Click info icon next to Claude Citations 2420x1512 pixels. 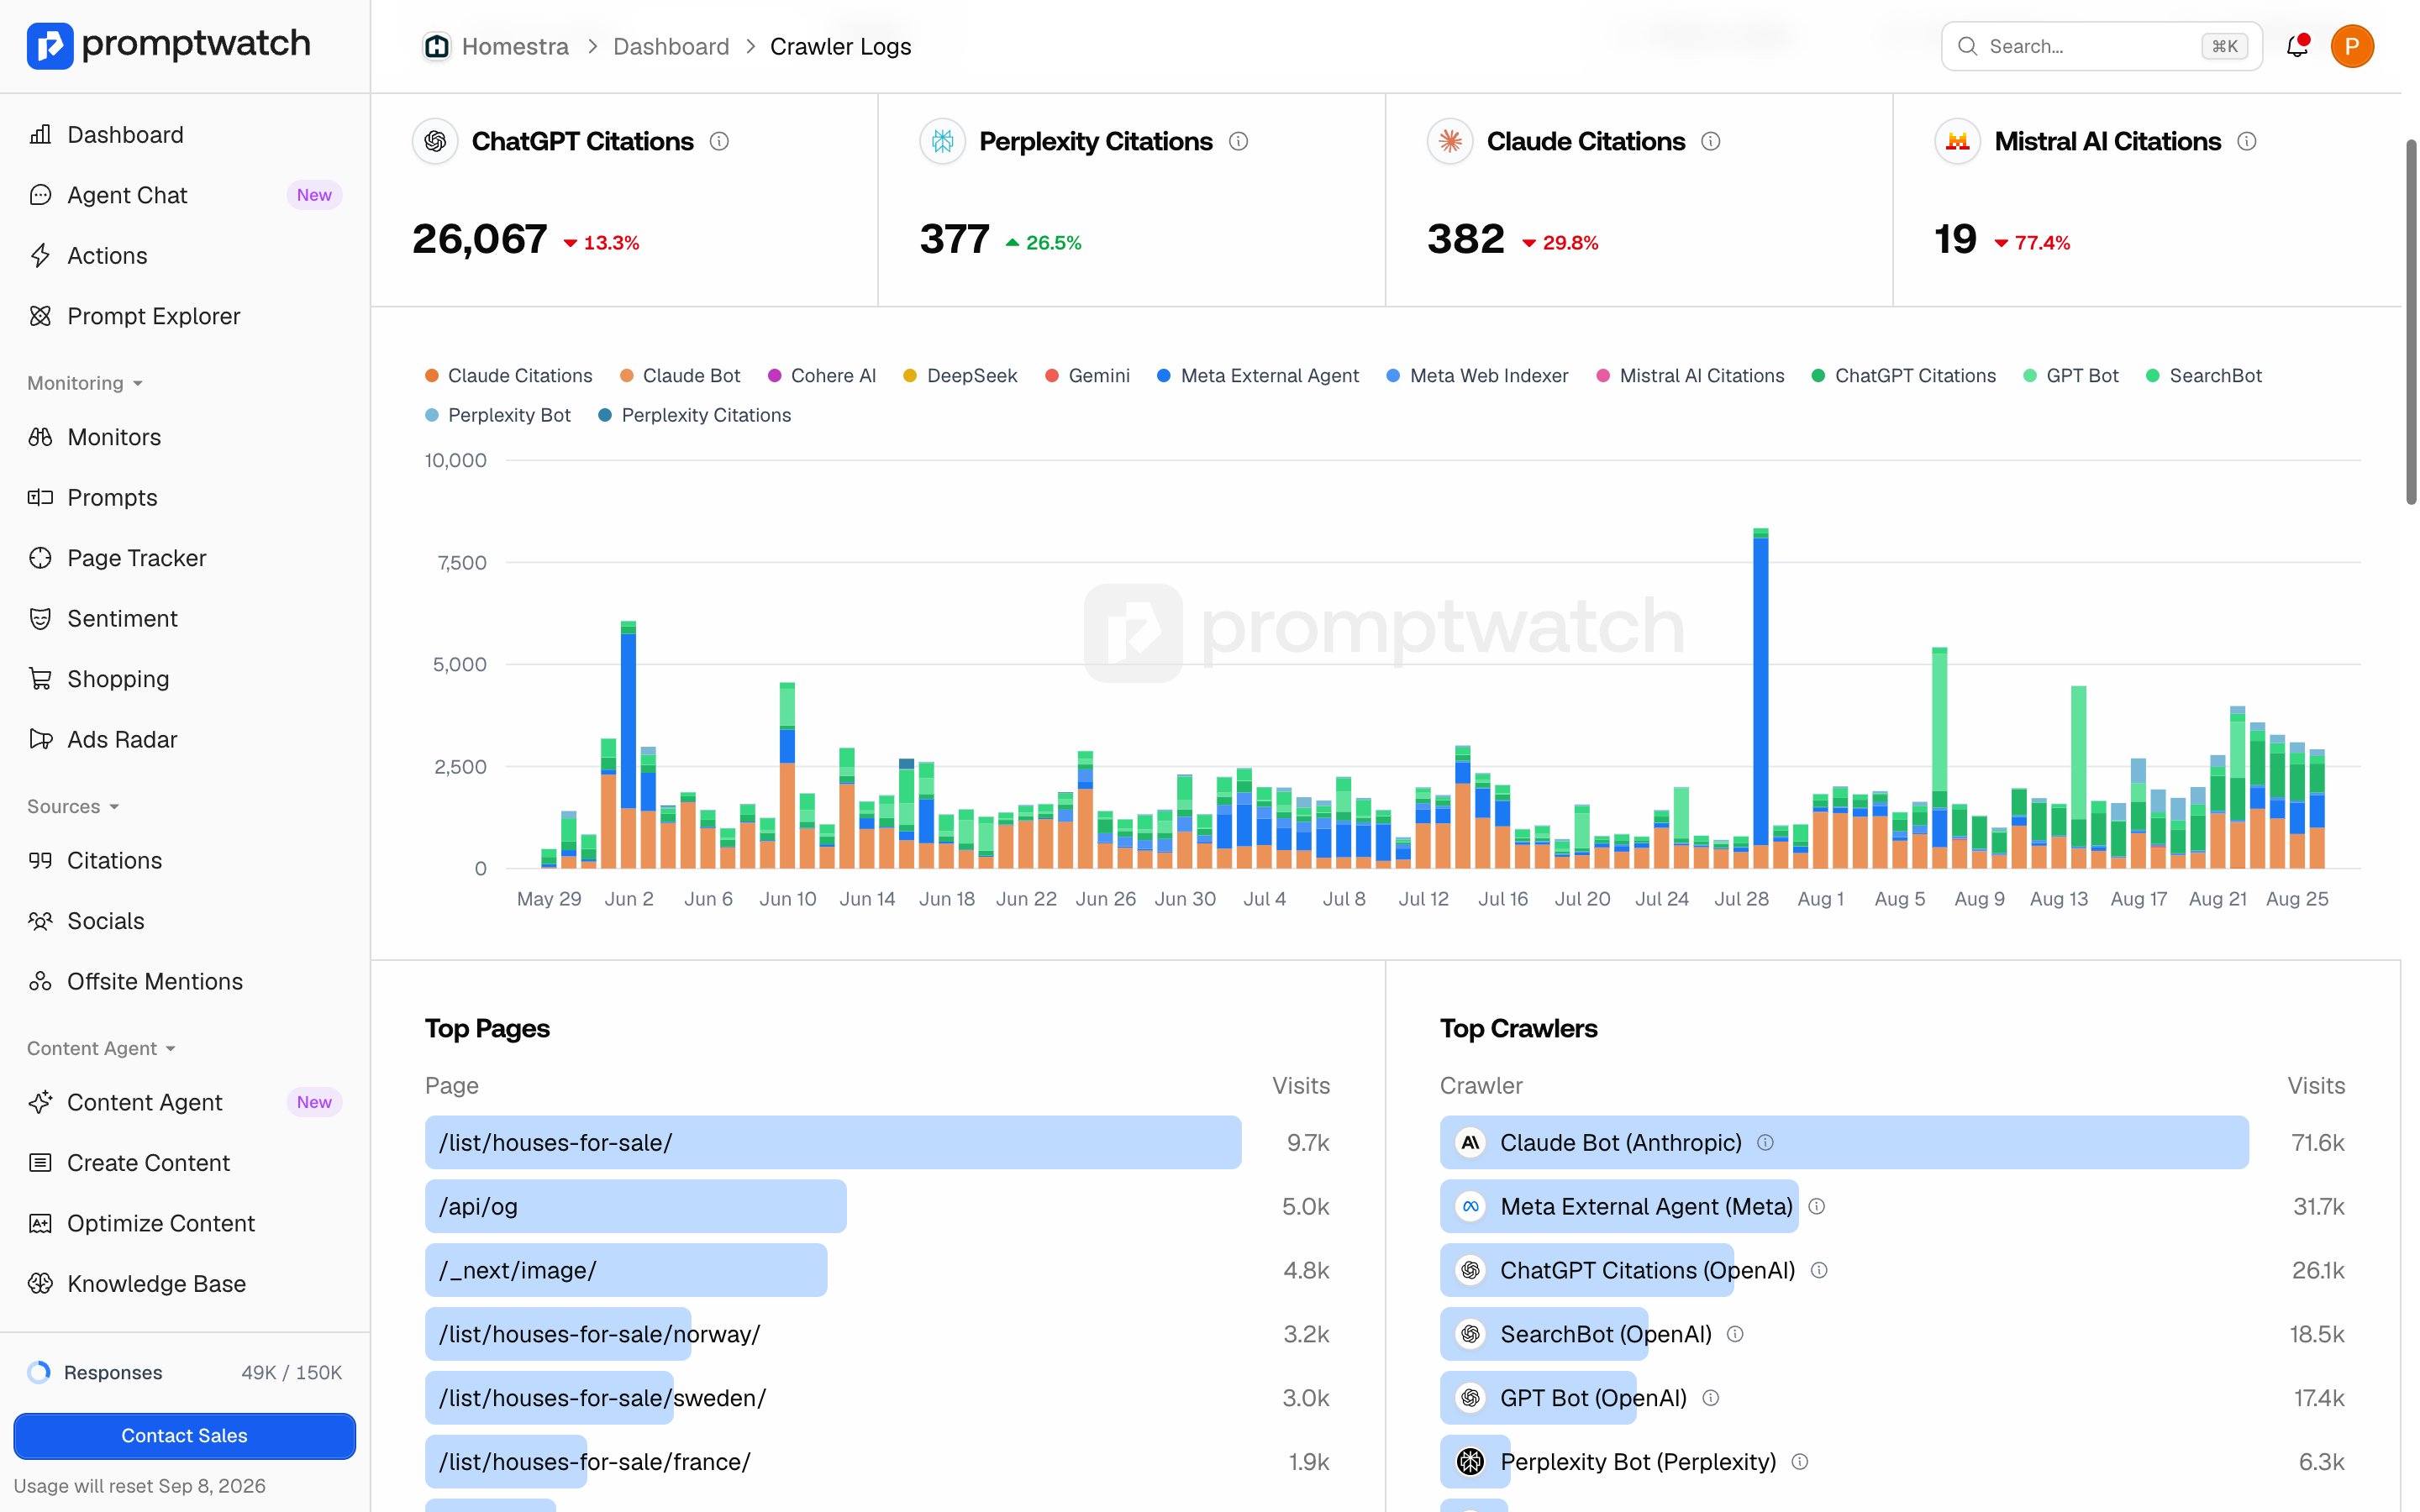pyautogui.click(x=1710, y=141)
